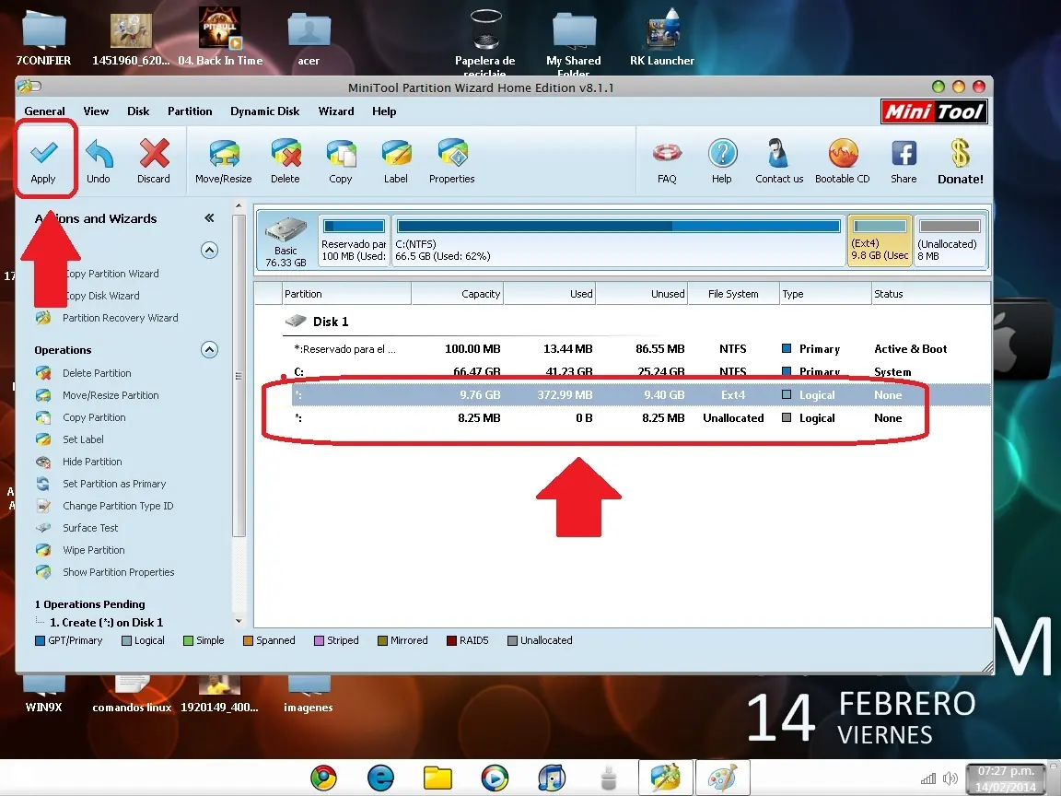Select the Reservado para el partition row

click(x=641, y=349)
